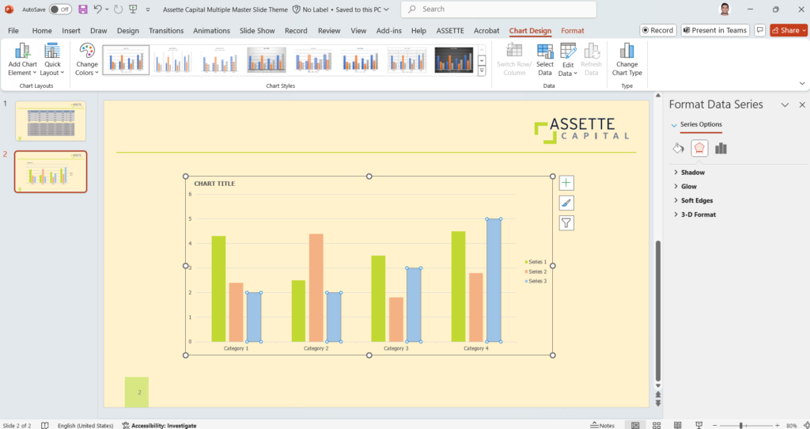810x429 pixels.
Task: Select the dark background chart style
Action: [453, 60]
